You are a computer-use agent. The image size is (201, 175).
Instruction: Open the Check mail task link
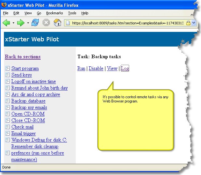(x=22, y=127)
